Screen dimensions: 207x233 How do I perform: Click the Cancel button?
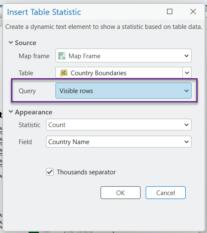(166, 193)
